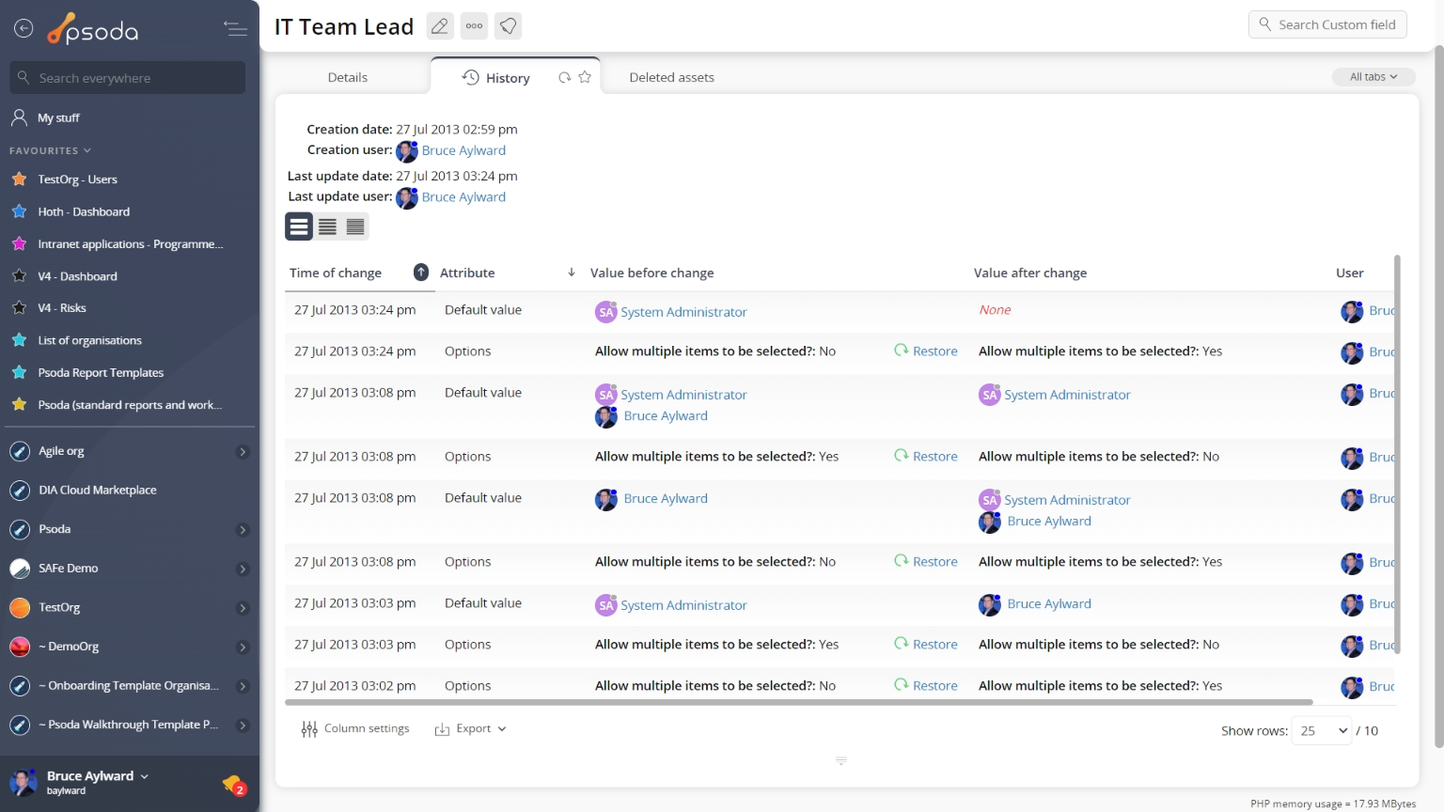Open the notifications badge icon showing 2

pos(233,784)
